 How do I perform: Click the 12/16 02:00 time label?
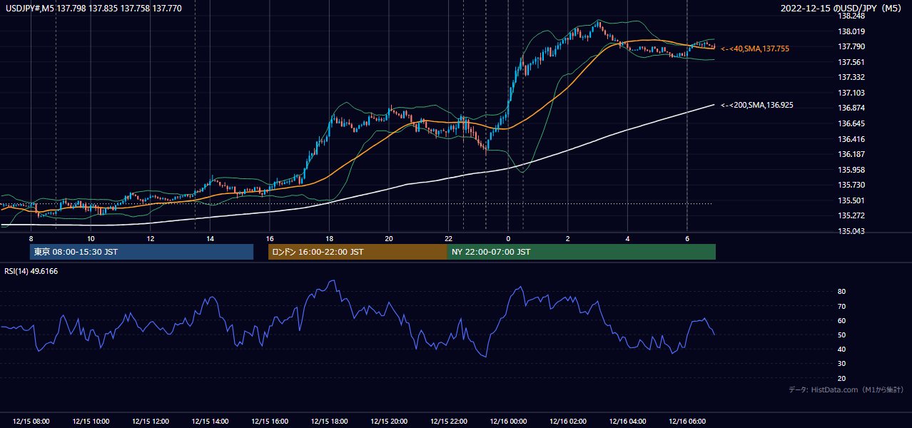(x=568, y=422)
